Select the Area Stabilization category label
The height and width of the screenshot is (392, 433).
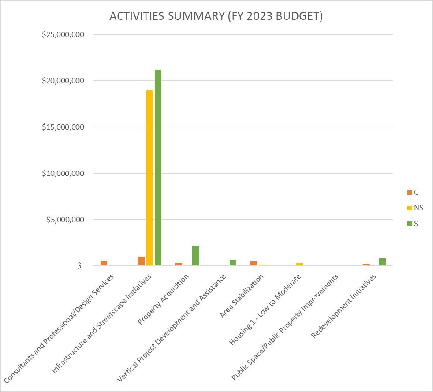242,296
